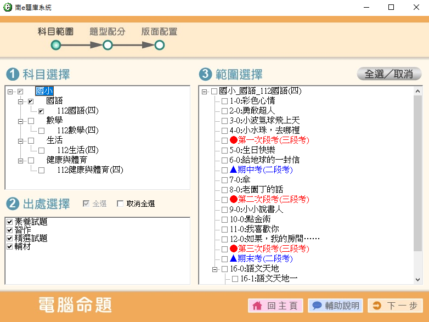Check the 112健康與體育(四) checkbox
Screen dimensions: 429x322
41,170
